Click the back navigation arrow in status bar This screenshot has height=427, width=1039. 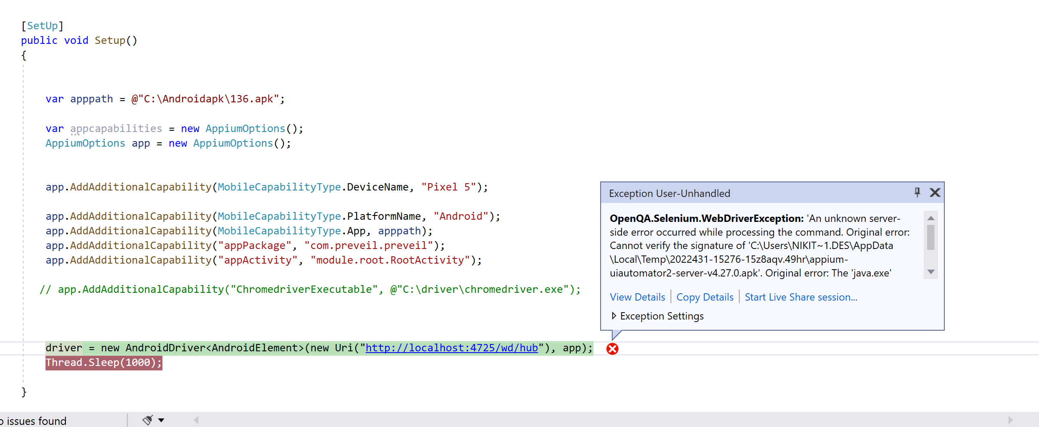tap(197, 420)
